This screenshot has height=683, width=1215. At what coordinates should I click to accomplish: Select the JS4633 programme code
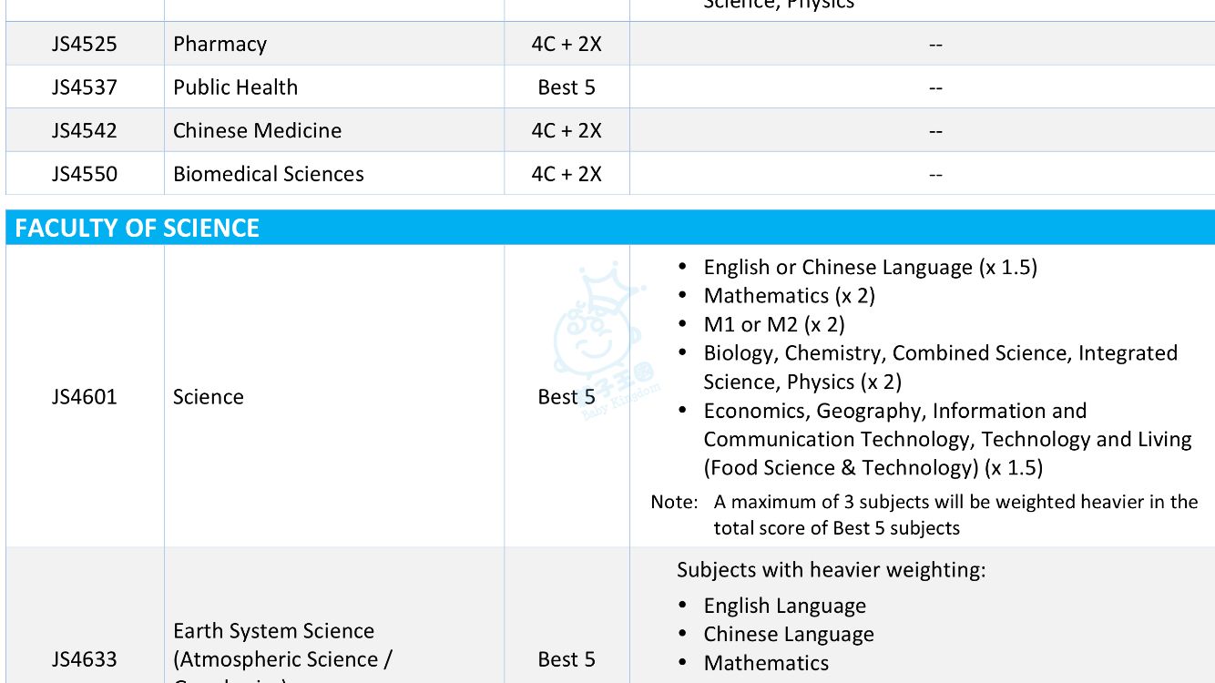pos(85,659)
